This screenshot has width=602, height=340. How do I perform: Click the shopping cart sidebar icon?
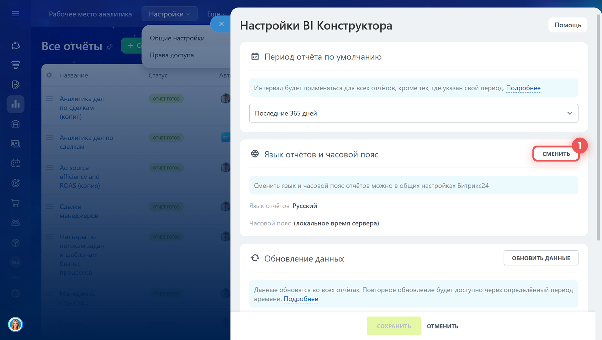click(15, 203)
